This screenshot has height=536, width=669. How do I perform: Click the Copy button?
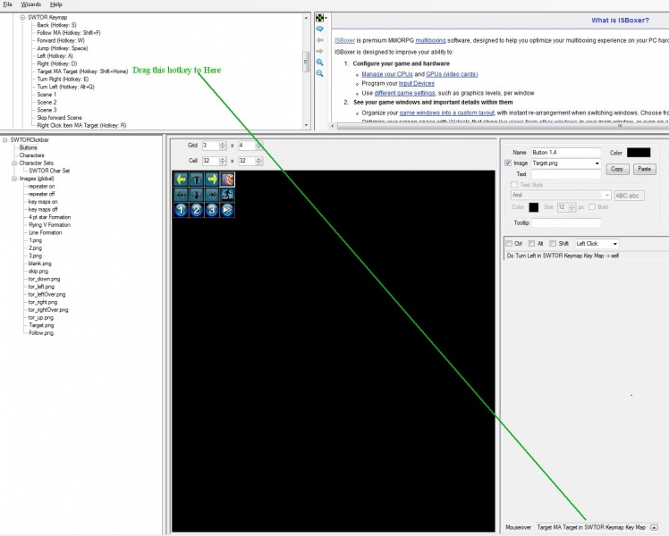click(617, 169)
